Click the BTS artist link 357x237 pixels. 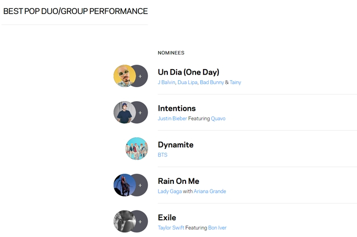[x=162, y=155]
